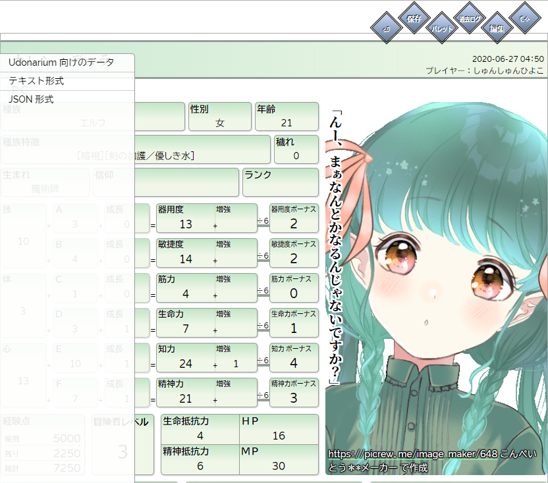Click the 器用度ボーナス value 2

coord(294,224)
